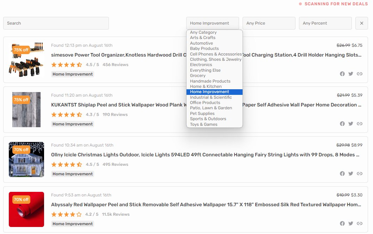Copy link for Ollny Icicle Christmas Lights
The height and width of the screenshot is (234, 373).
coord(360,174)
